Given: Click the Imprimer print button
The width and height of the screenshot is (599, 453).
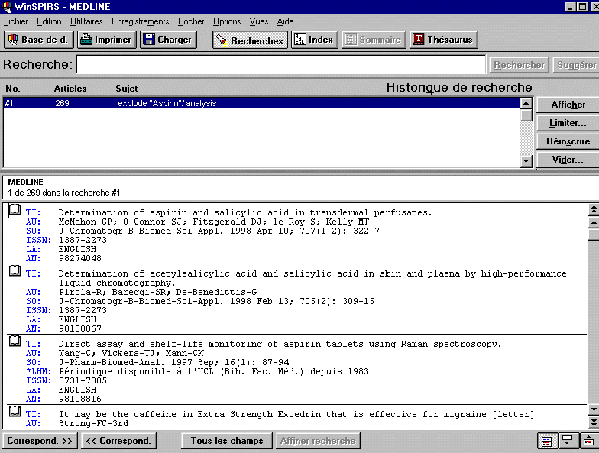Looking at the screenshot, I should pos(107,40).
